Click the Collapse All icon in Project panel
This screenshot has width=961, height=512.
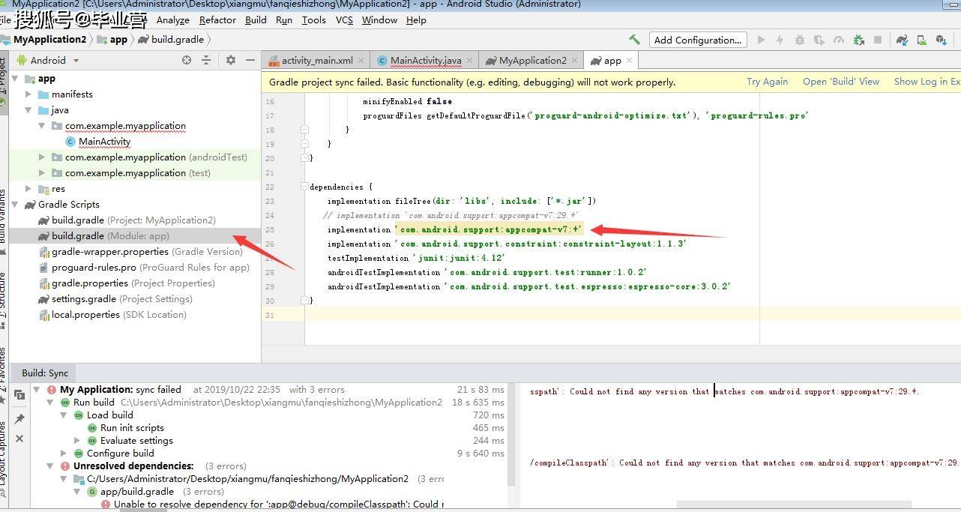207,61
